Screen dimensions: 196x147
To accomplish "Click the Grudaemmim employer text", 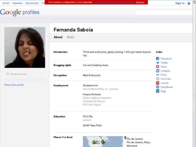I will [91, 86].
